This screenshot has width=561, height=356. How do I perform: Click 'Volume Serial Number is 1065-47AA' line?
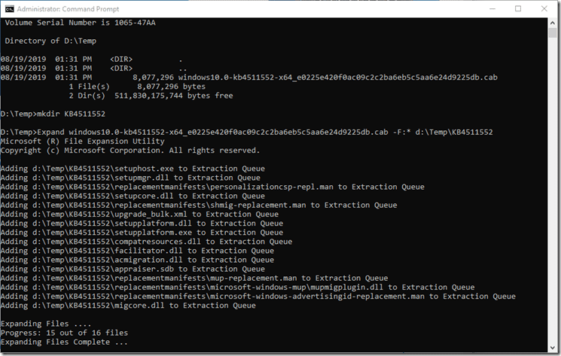80,23
